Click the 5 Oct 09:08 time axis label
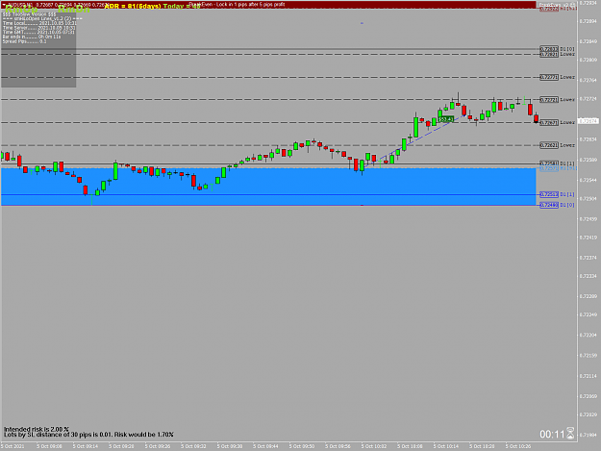601x451 pixels. tap(49, 446)
